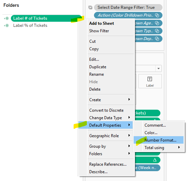Select Show Filter menu entry
The image size is (193, 181).
click(99, 31)
